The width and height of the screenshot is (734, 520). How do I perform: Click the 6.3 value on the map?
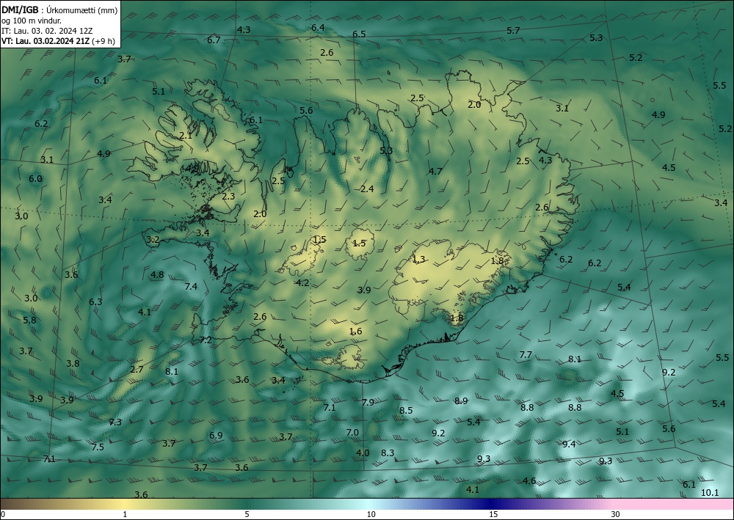point(95,302)
